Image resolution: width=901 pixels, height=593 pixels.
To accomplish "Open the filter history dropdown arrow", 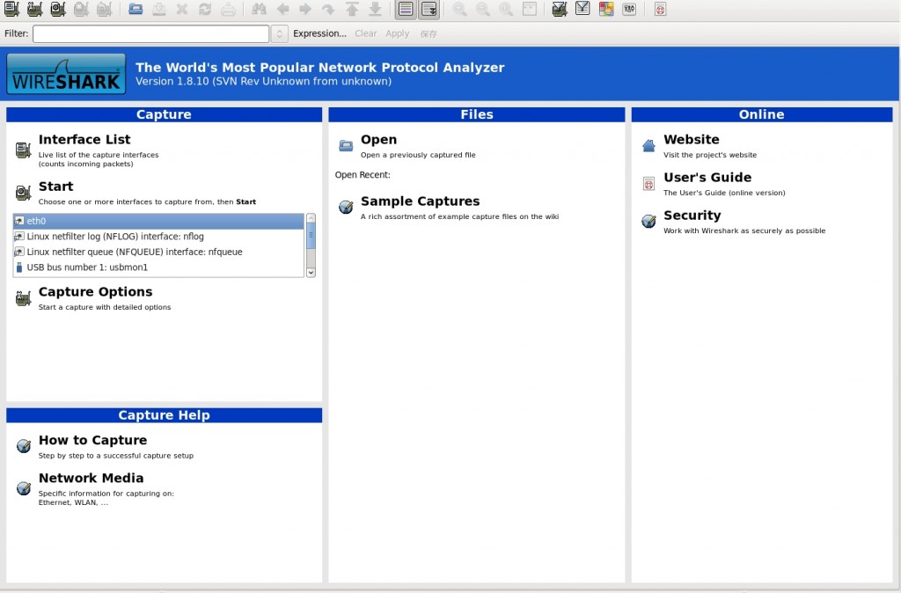I will [x=279, y=34].
